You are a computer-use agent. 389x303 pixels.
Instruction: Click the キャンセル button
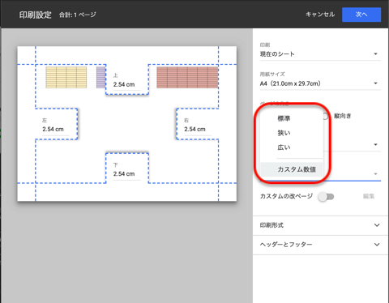(320, 15)
